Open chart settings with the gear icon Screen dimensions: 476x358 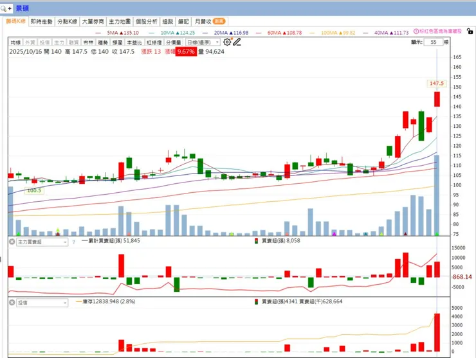pyautogui.click(x=227, y=42)
